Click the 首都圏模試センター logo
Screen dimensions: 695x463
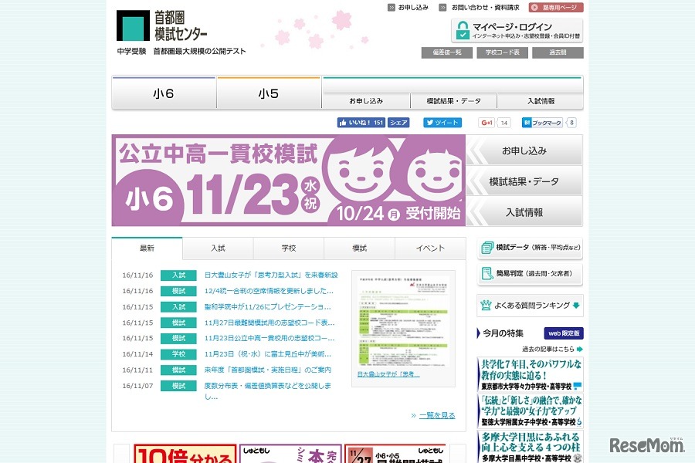point(162,25)
